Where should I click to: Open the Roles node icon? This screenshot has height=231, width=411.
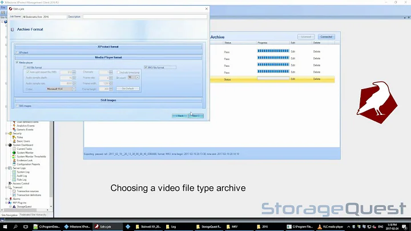pyautogui.click(x=14, y=137)
